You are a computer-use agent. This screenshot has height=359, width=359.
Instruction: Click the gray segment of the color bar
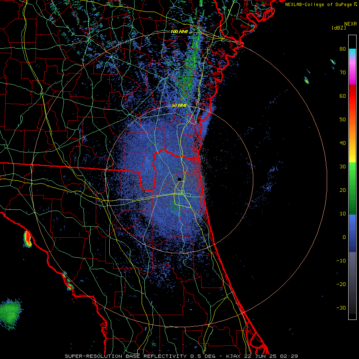pos(352,283)
